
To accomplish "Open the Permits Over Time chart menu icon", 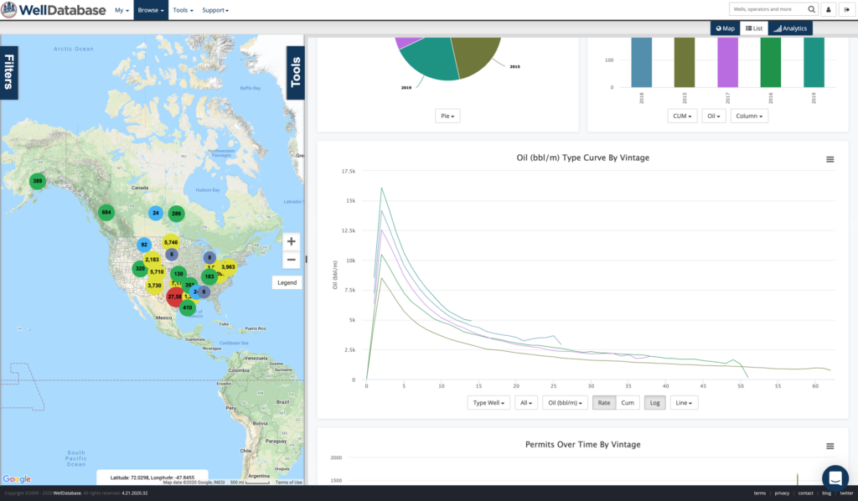I will [x=830, y=445].
